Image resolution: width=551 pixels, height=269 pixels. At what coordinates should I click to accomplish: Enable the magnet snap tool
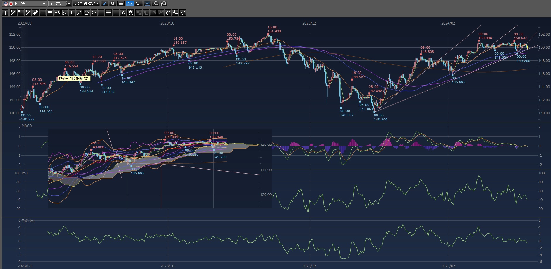pos(183,13)
